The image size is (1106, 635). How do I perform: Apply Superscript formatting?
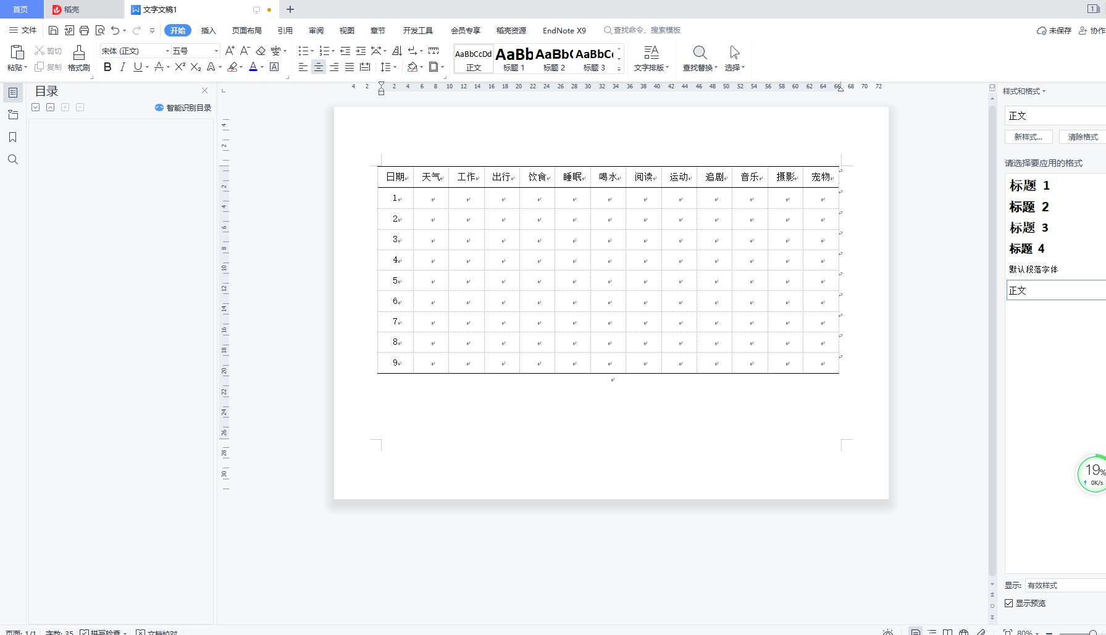(180, 67)
